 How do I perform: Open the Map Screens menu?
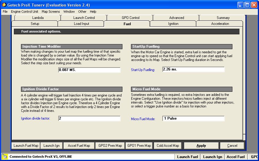pyautogui.click(x=51, y=12)
